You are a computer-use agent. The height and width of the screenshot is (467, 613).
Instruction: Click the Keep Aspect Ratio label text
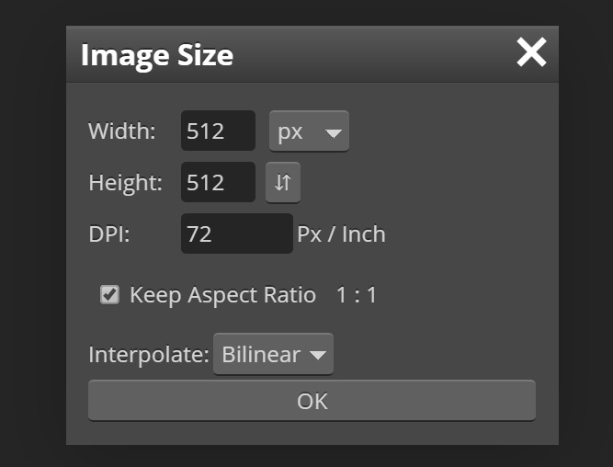tap(222, 295)
